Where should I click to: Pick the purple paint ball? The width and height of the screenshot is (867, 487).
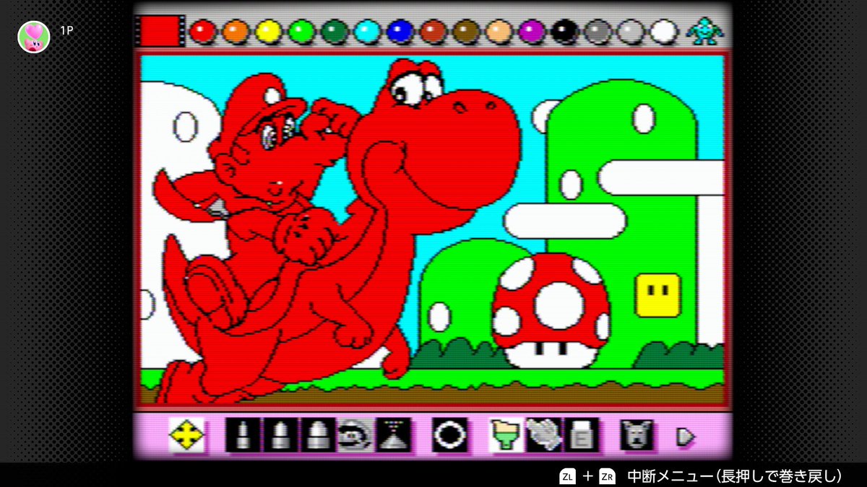pos(532,31)
